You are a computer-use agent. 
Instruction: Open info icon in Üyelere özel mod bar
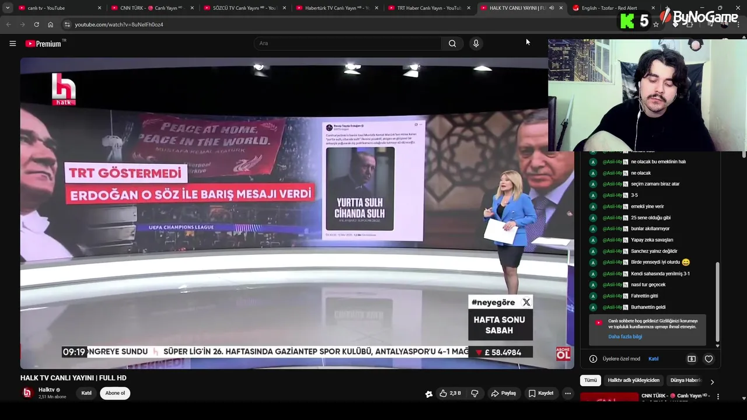click(x=593, y=359)
